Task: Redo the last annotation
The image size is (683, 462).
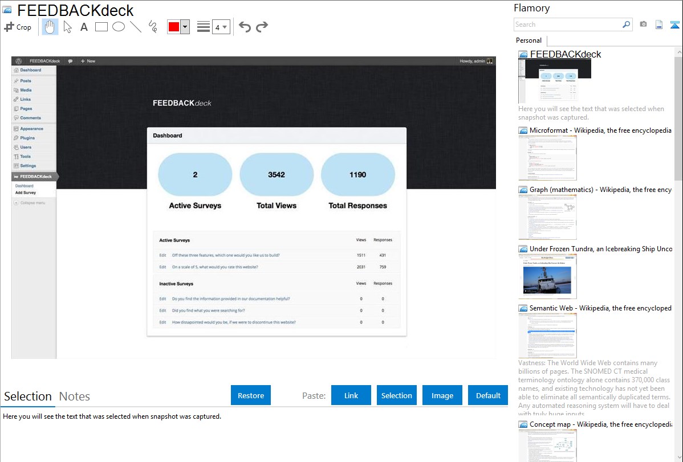Action: 262,27
